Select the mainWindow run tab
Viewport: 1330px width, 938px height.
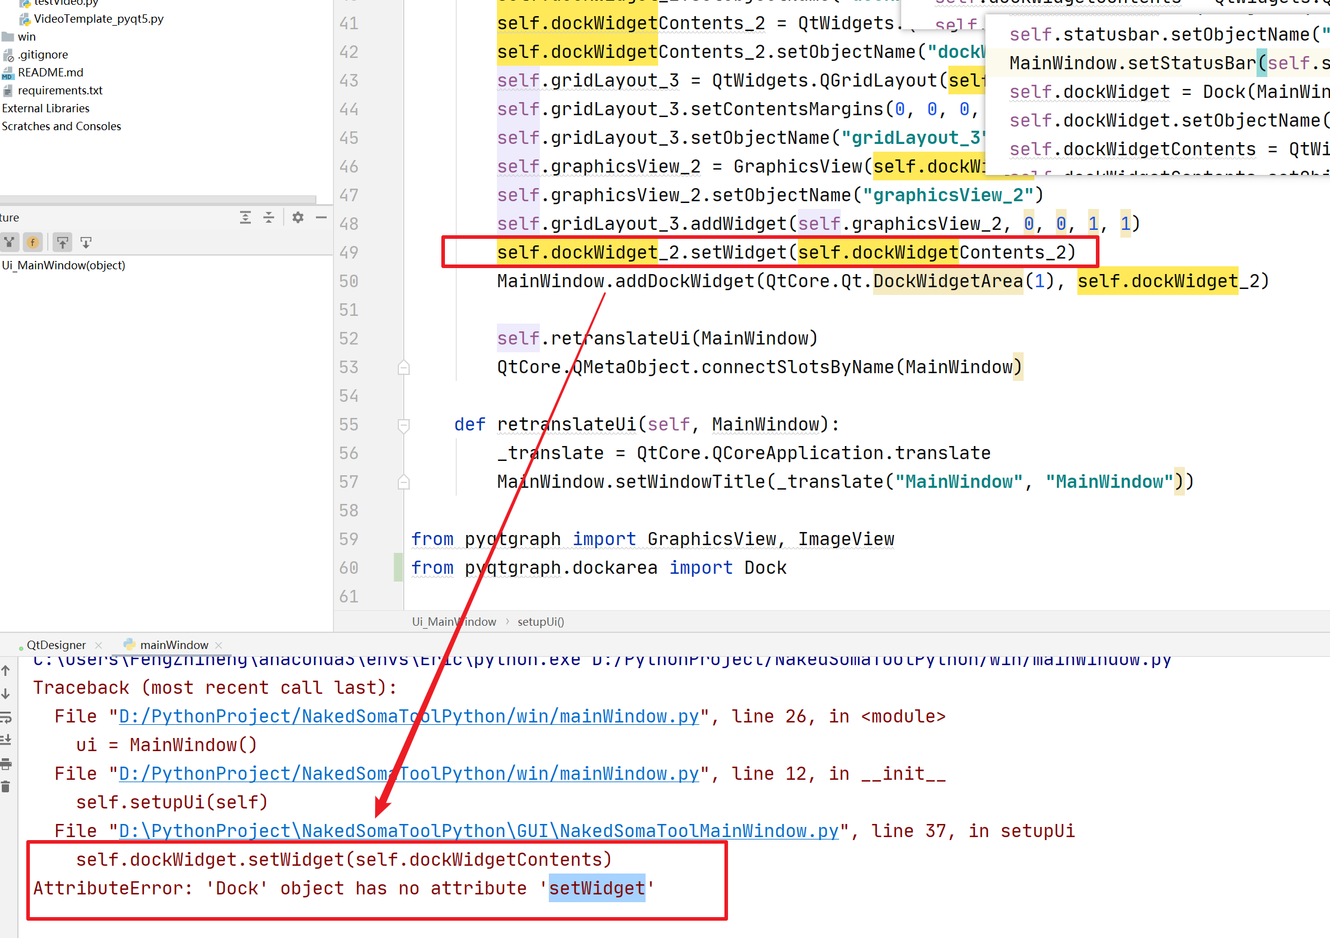point(174,645)
